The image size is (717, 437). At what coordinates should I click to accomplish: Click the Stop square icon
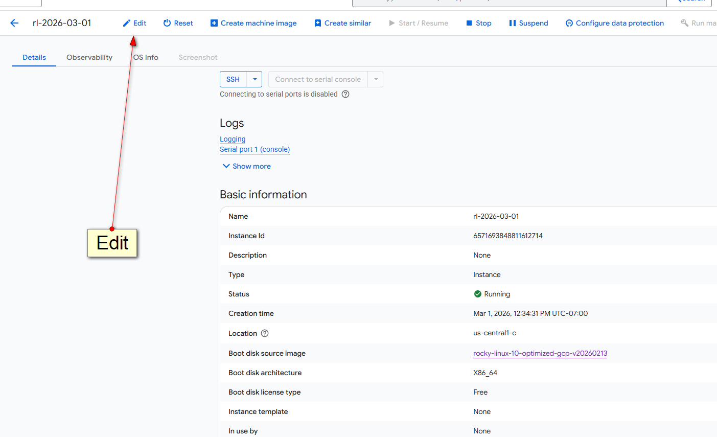[469, 23]
